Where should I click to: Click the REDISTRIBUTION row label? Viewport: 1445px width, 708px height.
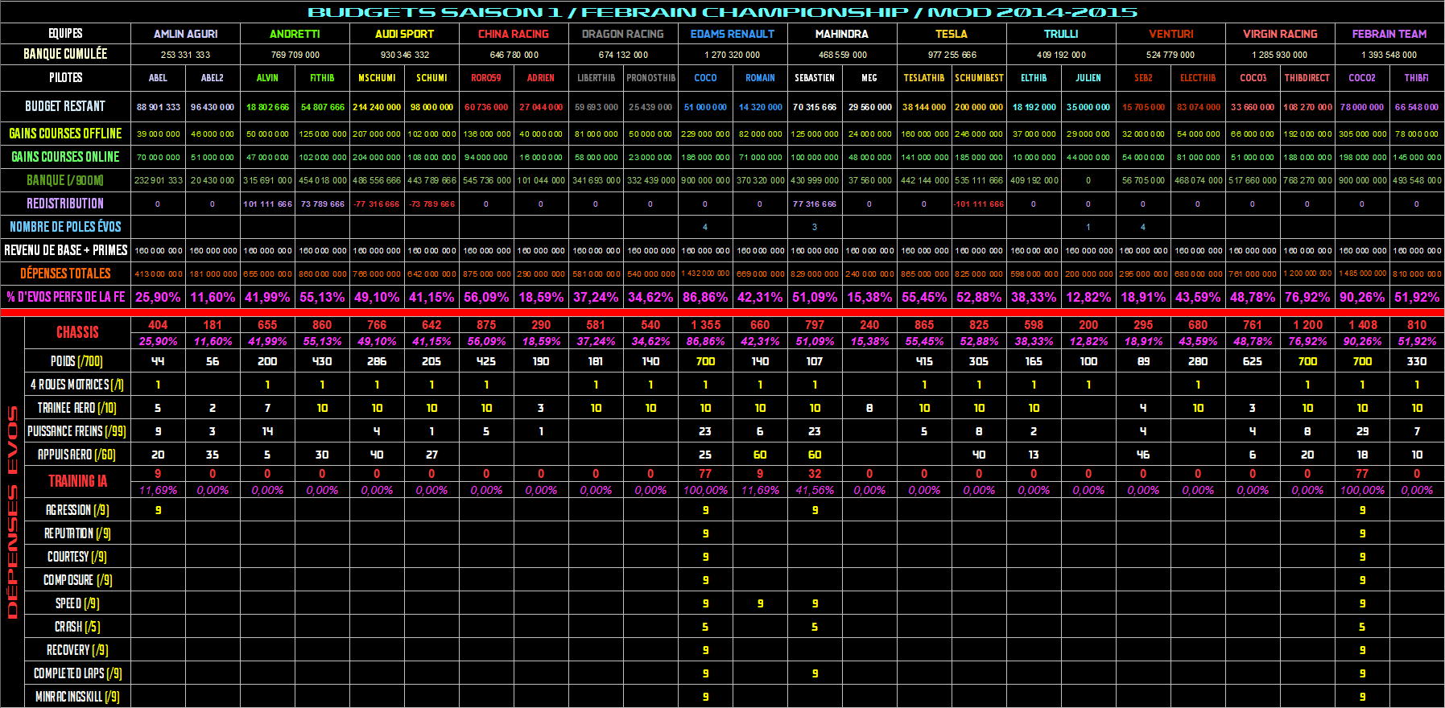click(x=65, y=204)
